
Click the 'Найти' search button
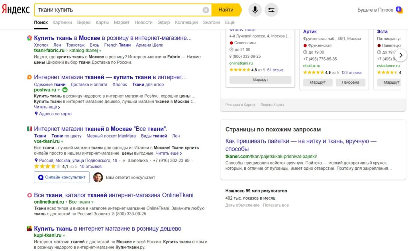(x=226, y=10)
